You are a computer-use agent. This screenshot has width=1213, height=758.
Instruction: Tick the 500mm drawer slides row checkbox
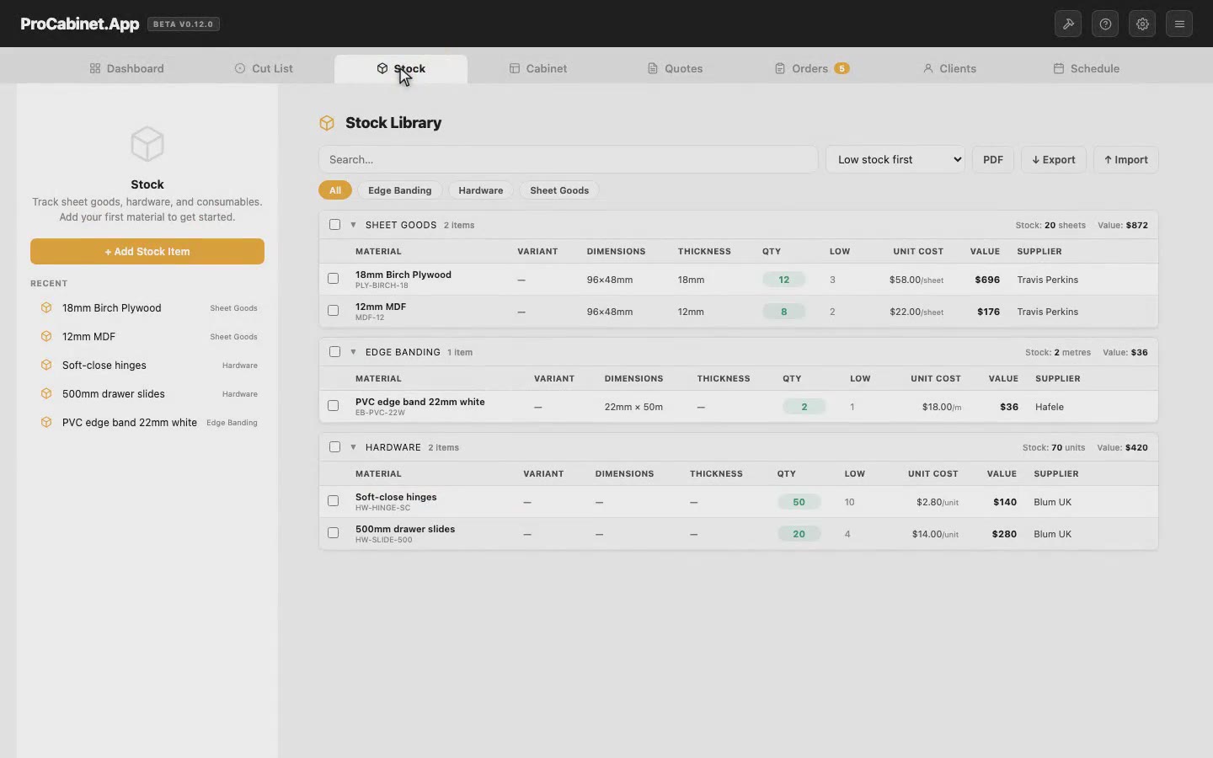coord(333,533)
